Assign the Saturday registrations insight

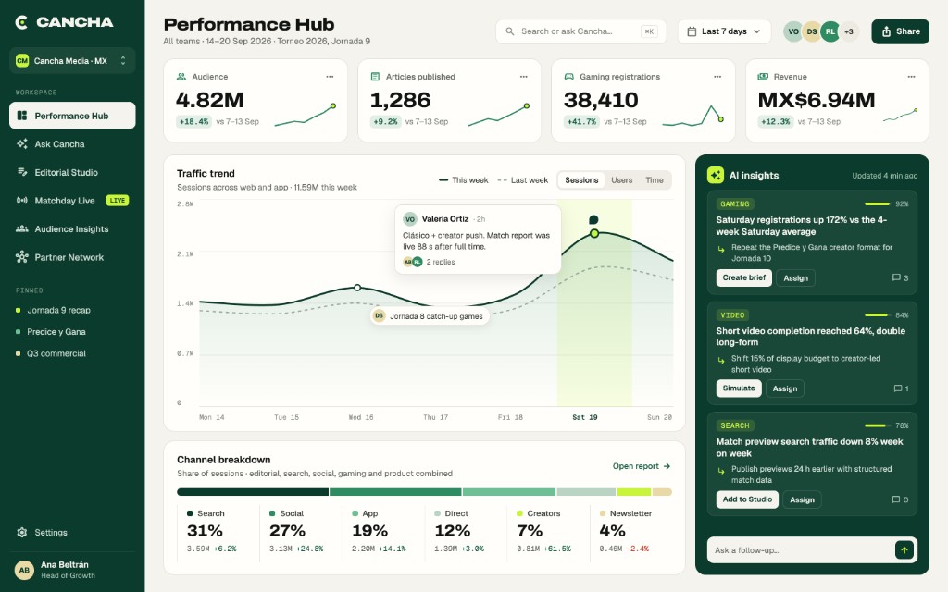tap(795, 277)
